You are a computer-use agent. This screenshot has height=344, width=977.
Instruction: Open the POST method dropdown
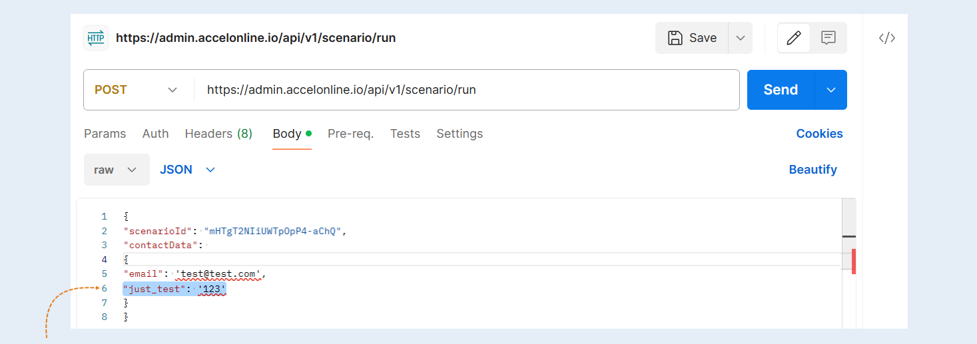[137, 90]
